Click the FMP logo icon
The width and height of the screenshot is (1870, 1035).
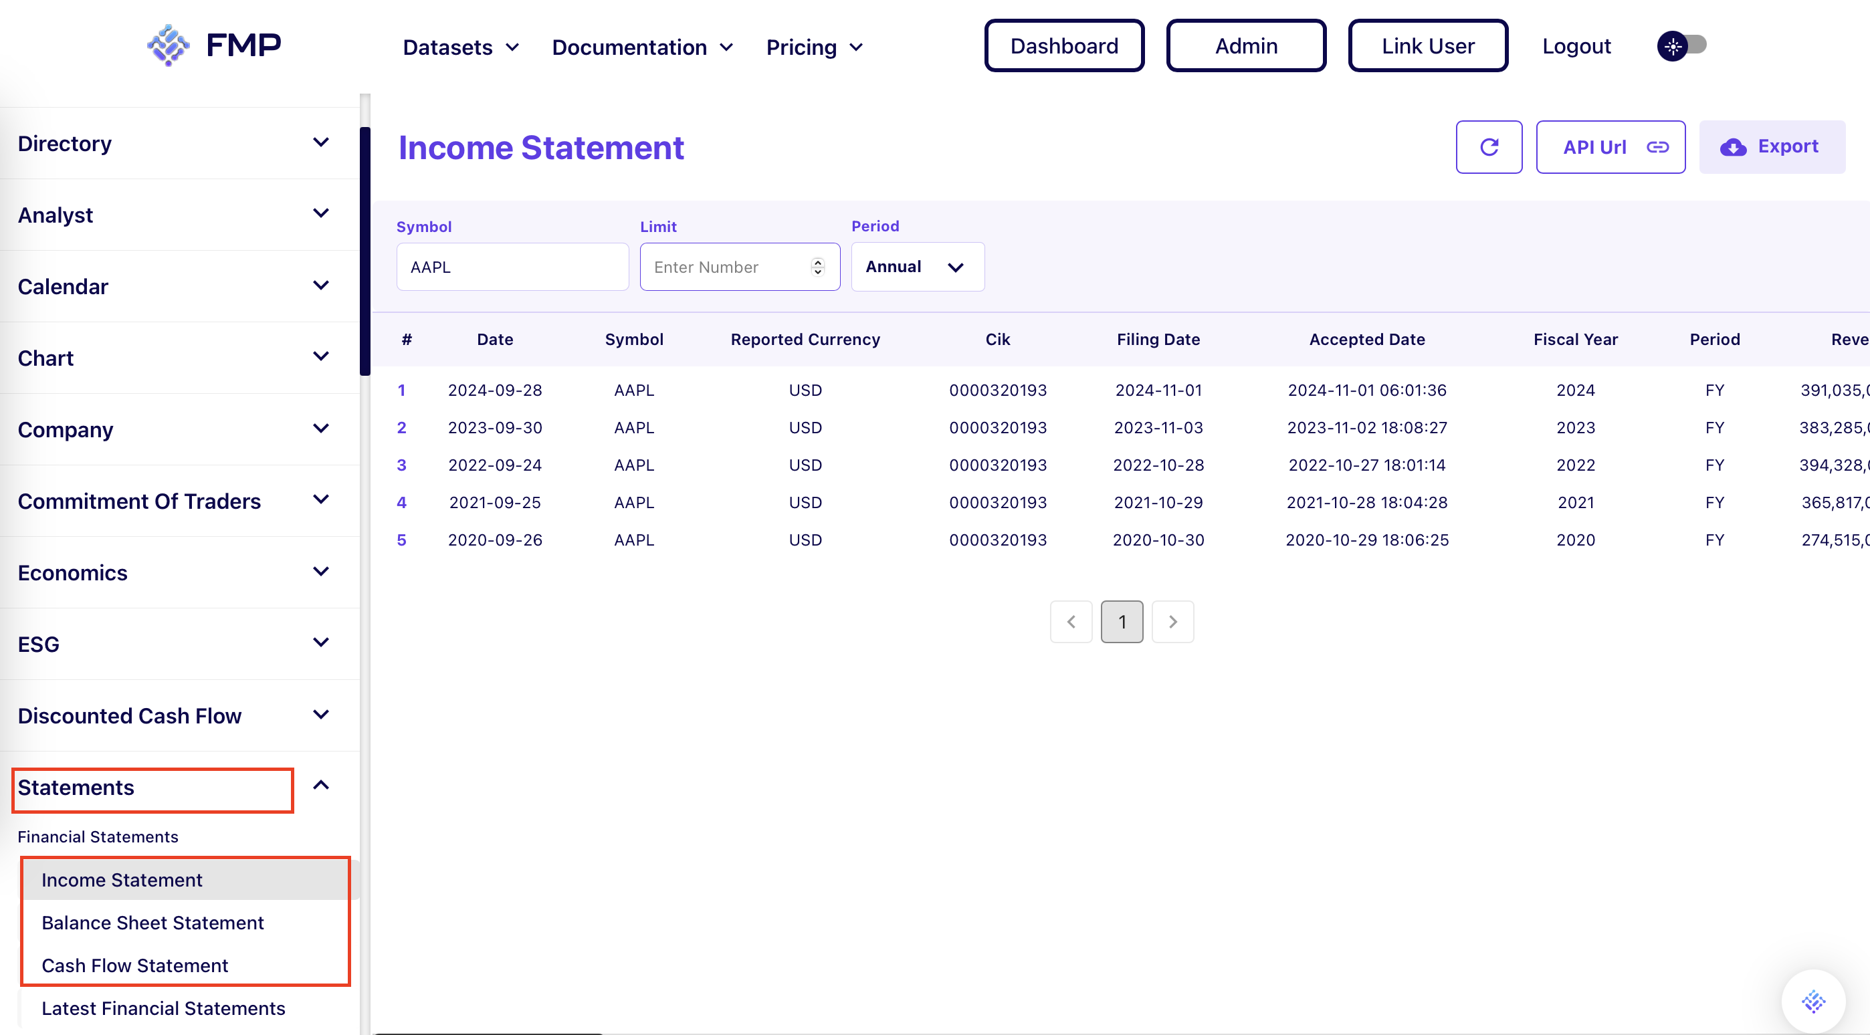[x=169, y=45]
